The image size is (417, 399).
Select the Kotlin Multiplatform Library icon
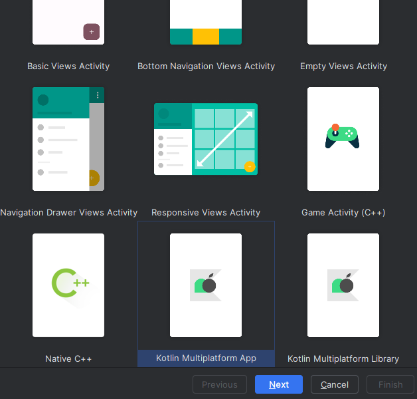(343, 285)
